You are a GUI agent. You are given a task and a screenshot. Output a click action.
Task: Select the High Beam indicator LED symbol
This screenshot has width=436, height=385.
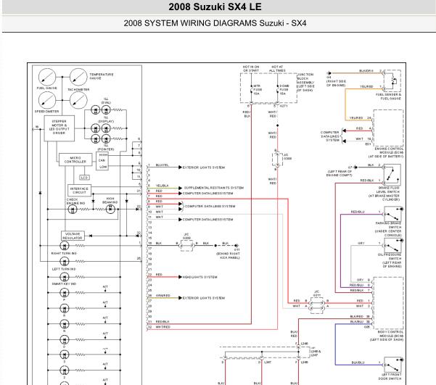click(110, 209)
